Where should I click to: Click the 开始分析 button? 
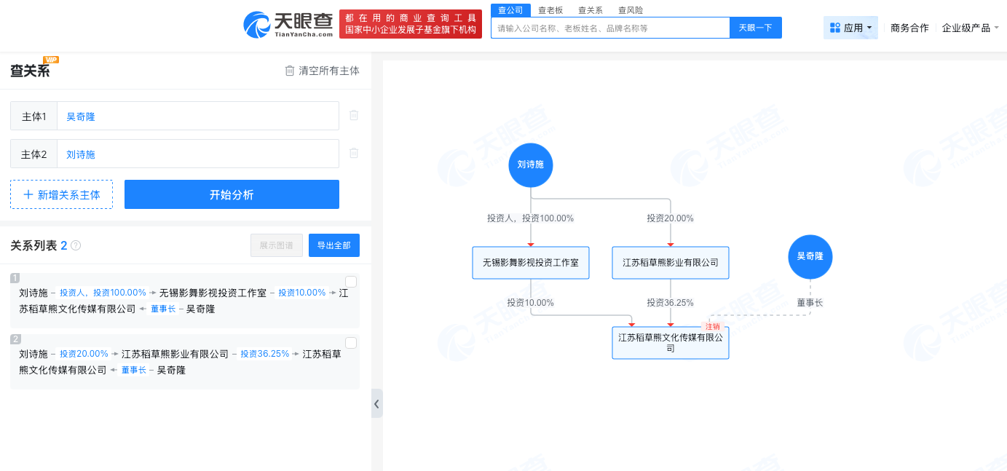(232, 194)
